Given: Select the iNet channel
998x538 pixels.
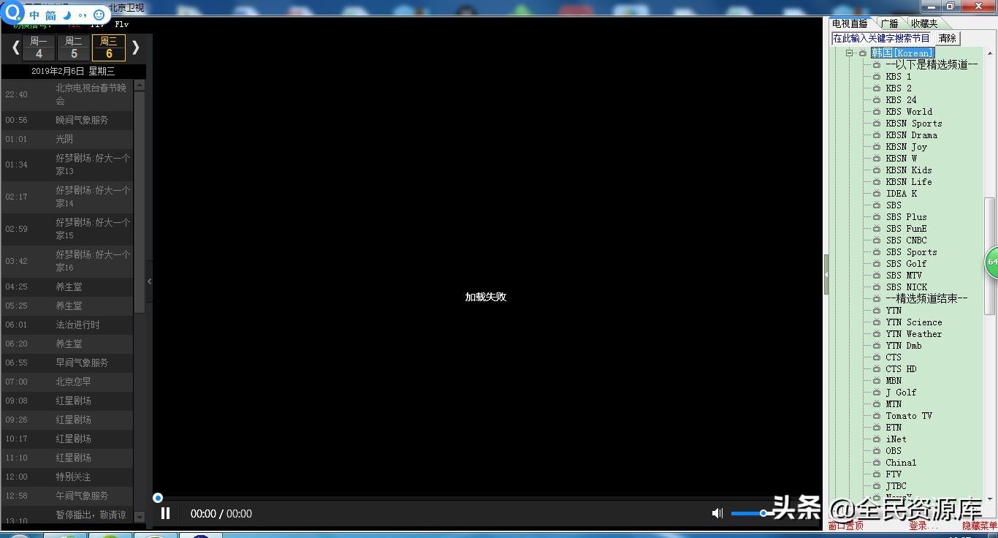Looking at the screenshot, I should 896,439.
